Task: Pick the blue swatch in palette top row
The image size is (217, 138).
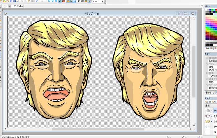Action: pyautogui.click(x=210, y=10)
